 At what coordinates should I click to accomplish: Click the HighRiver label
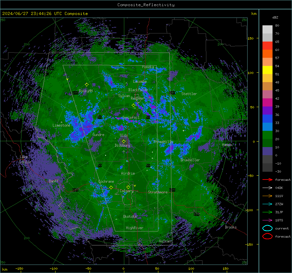click(x=135, y=228)
